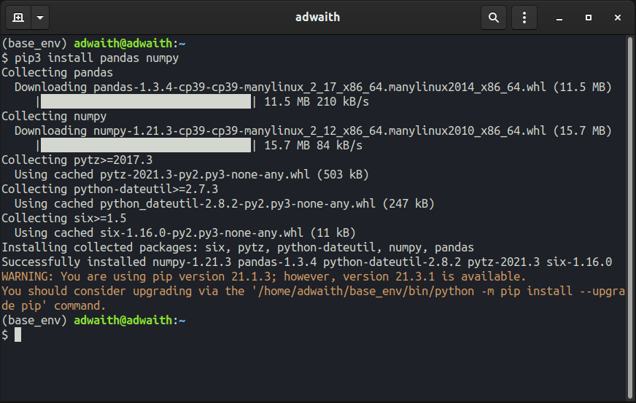Click the numpy download progress bar
This screenshot has width=636, height=403.
[x=146, y=145]
